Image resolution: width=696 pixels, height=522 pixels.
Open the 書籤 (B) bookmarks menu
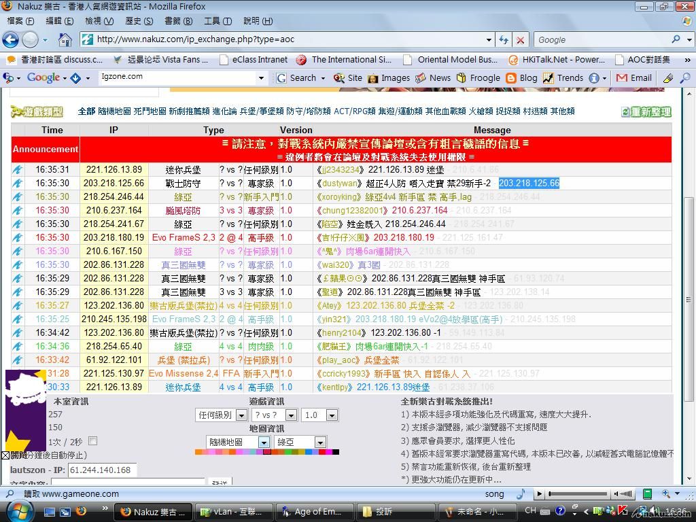[178, 21]
